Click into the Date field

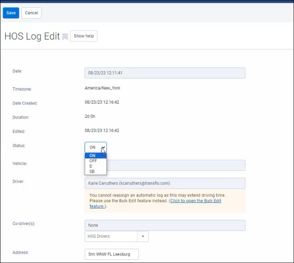[x=165, y=73]
